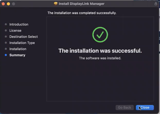This screenshot has width=160, height=114.
Task: Click the package icon in window title
Action: (56, 4)
